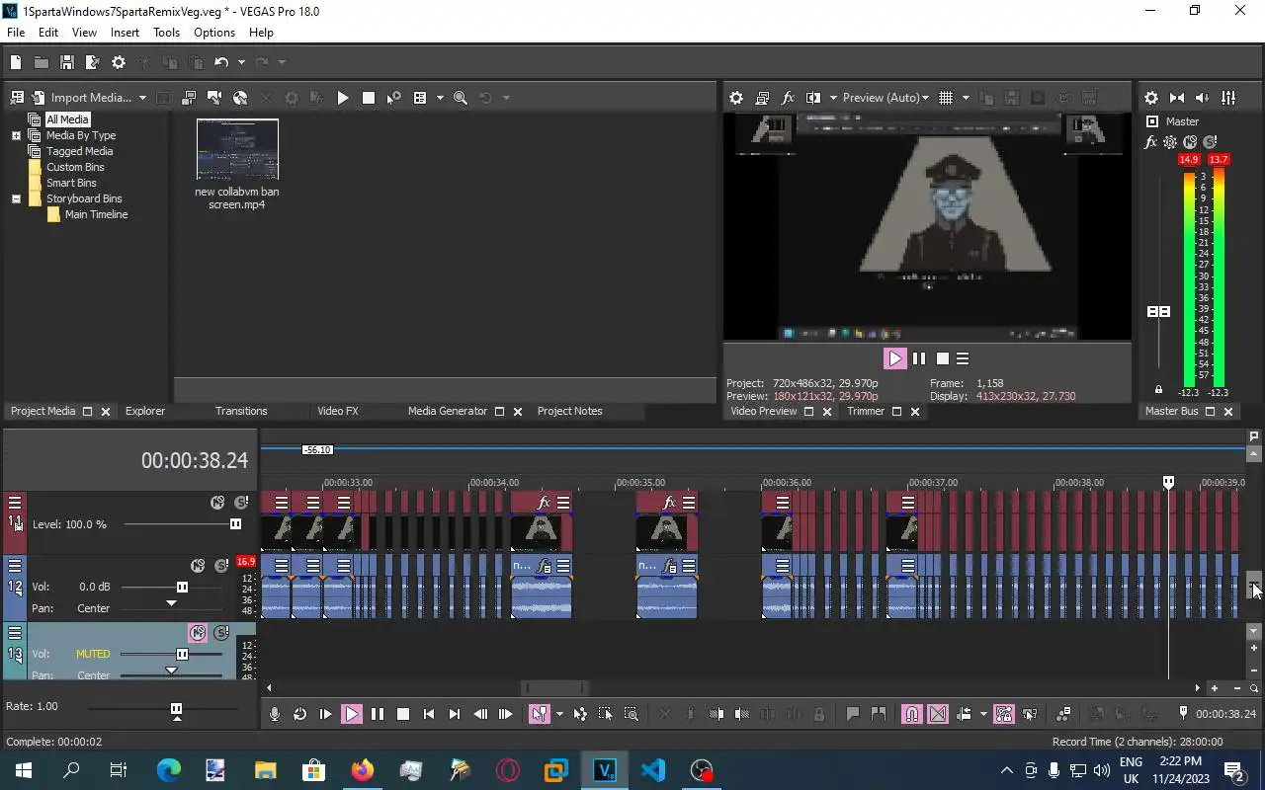
Task: Expand the Media By Type node
Action: [16, 135]
